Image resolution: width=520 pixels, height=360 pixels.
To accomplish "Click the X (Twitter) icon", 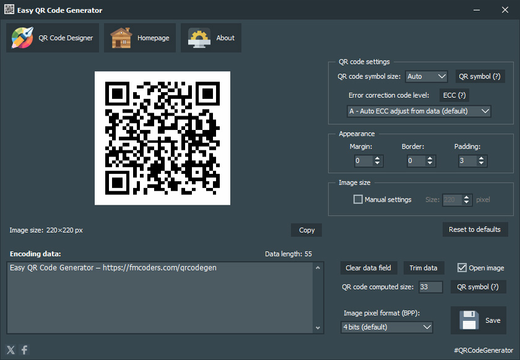I will coord(10,349).
